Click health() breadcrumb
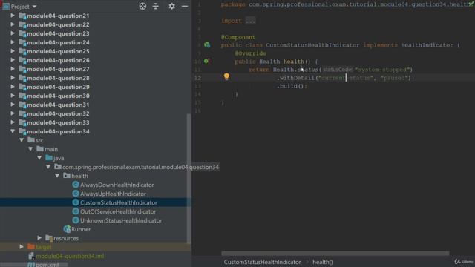Image resolution: width=475 pixels, height=267 pixels. click(323, 262)
